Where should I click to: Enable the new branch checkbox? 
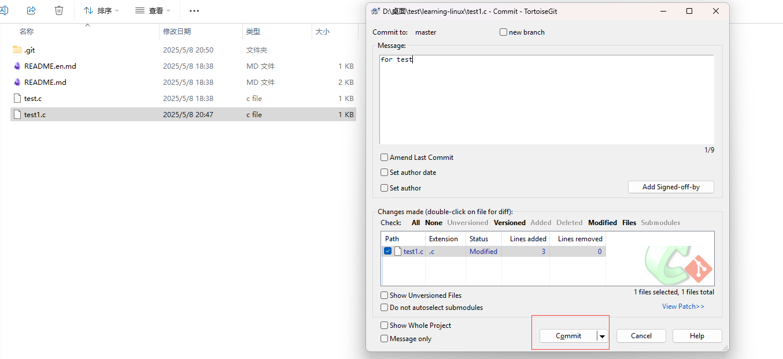click(x=503, y=32)
